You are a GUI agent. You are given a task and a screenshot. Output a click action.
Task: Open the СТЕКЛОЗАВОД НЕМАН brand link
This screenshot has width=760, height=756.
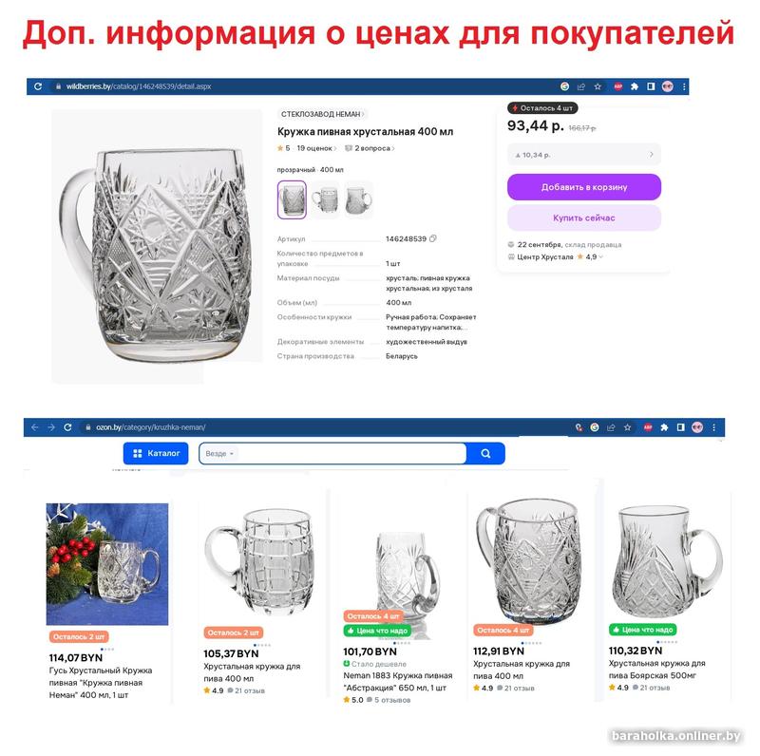coord(322,114)
